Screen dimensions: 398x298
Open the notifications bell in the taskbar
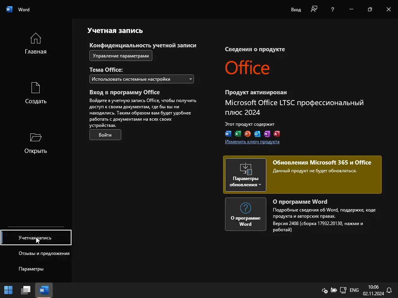coord(389,290)
